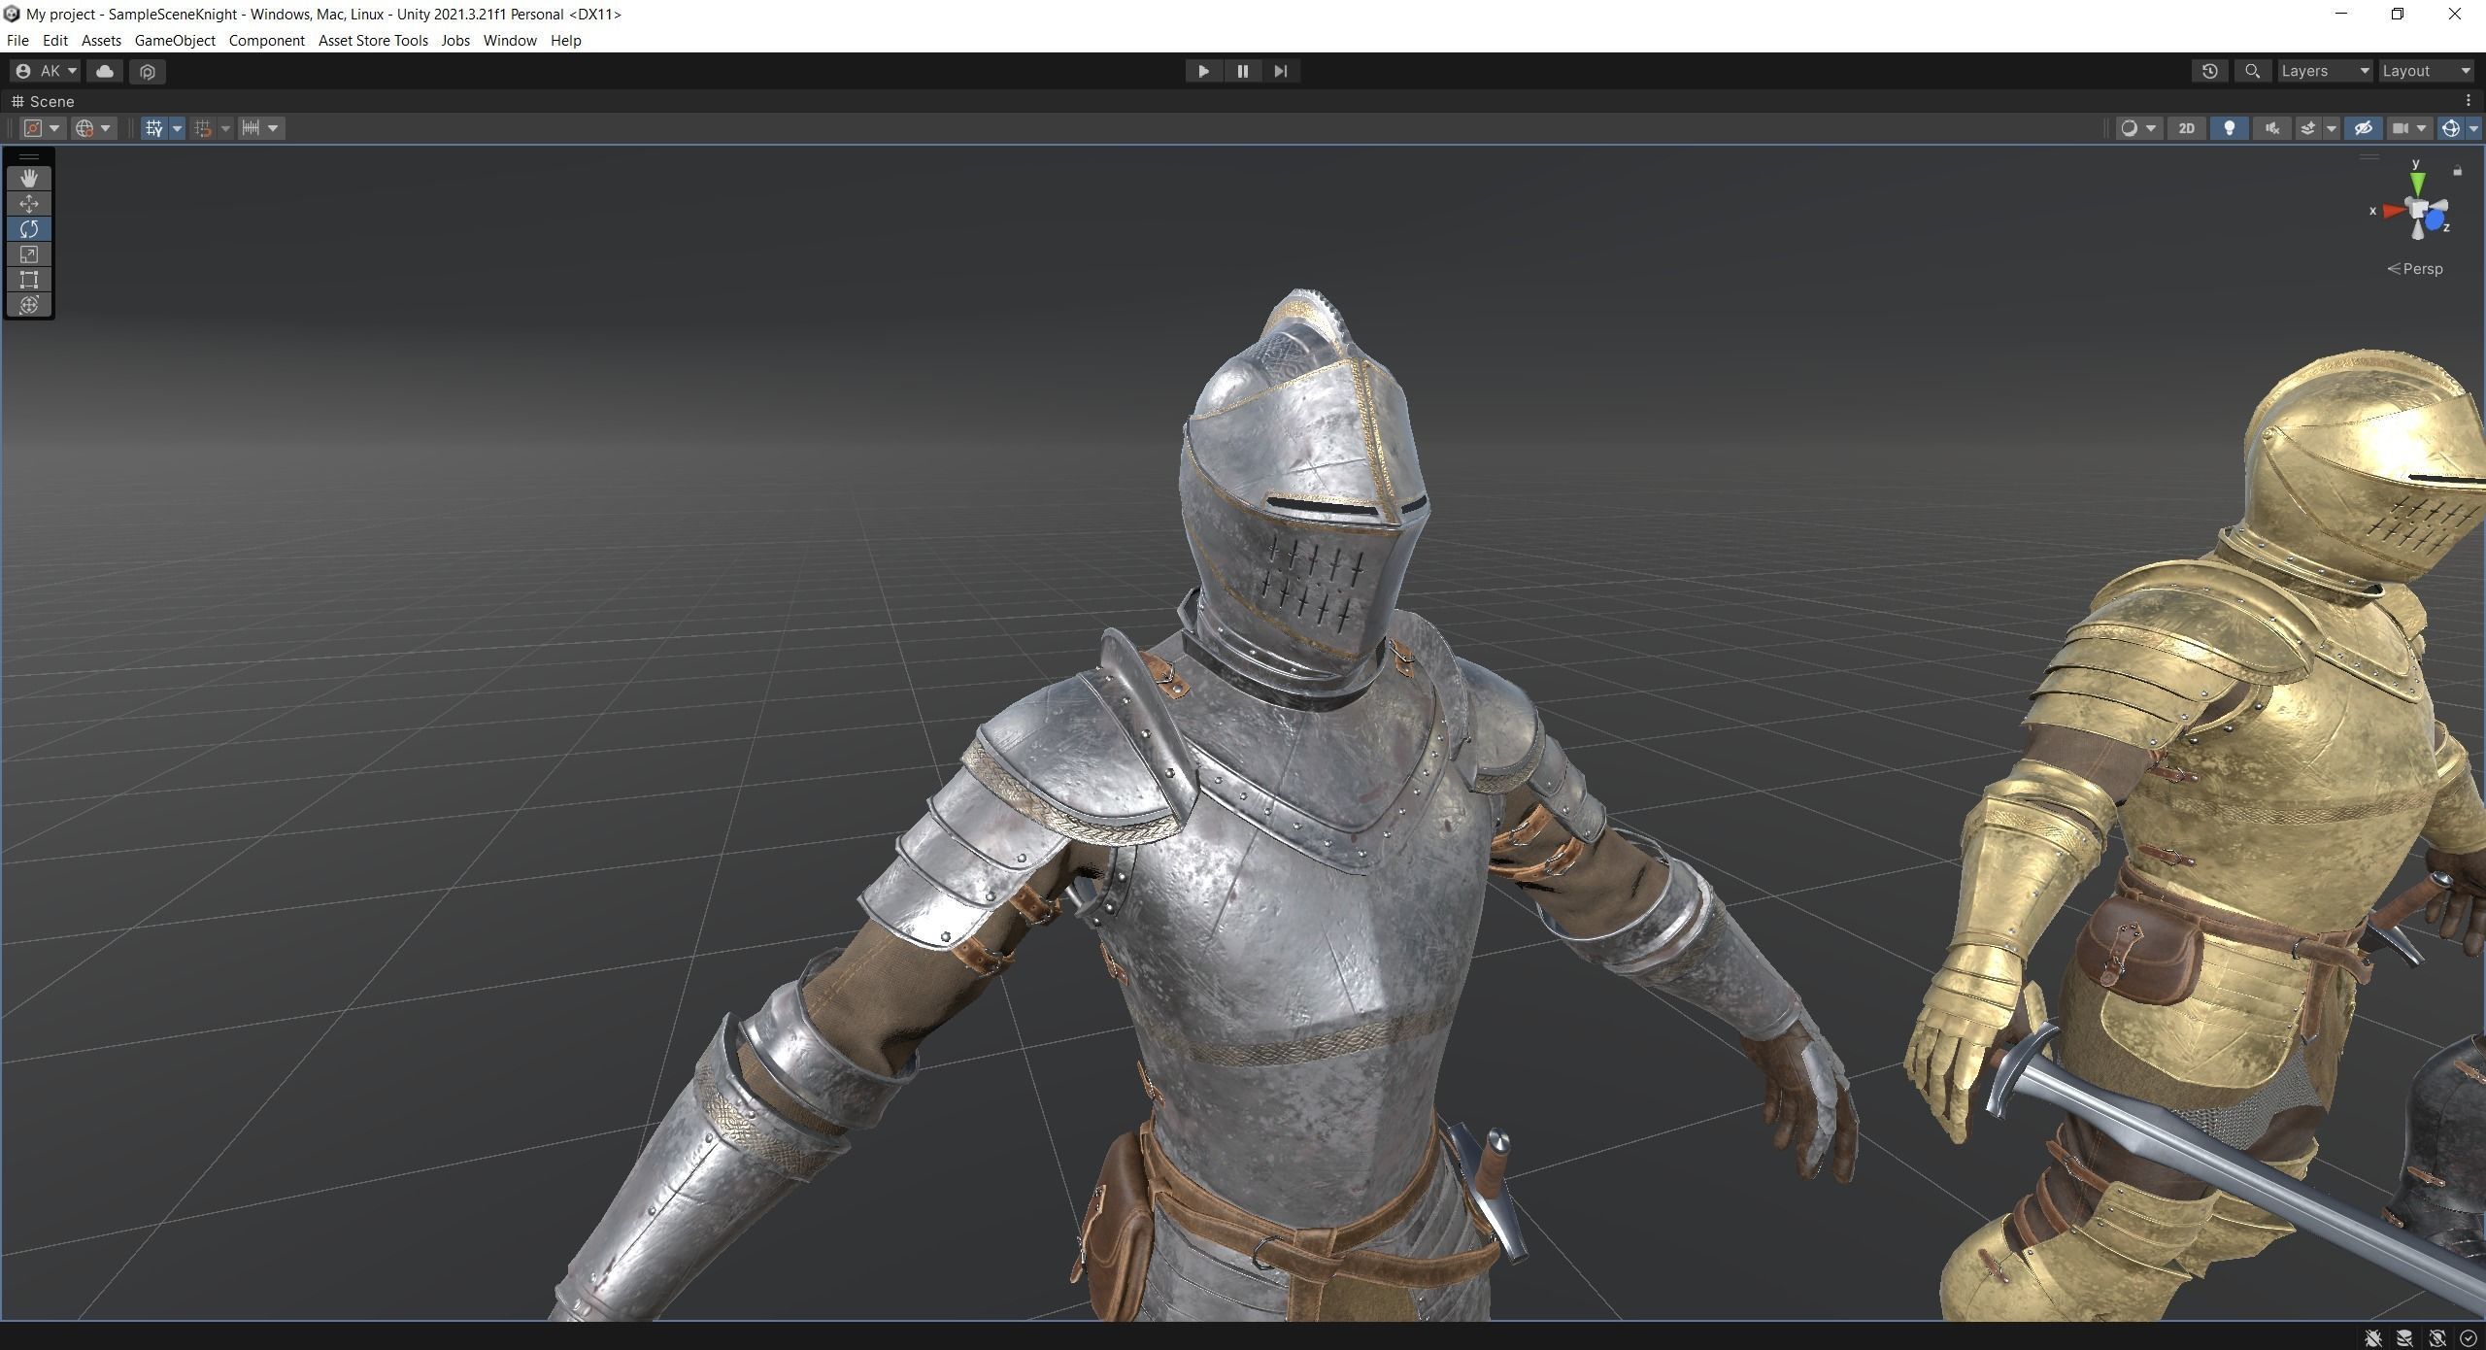
Task: Click the cache server icon in status bar
Action: pyautogui.click(x=2405, y=1337)
